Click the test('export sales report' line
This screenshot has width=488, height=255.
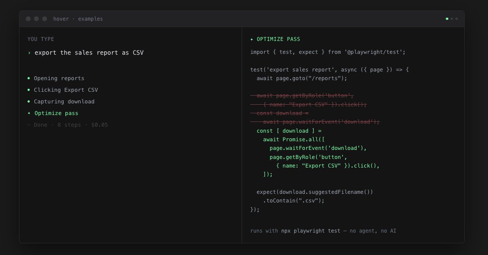[x=329, y=70]
